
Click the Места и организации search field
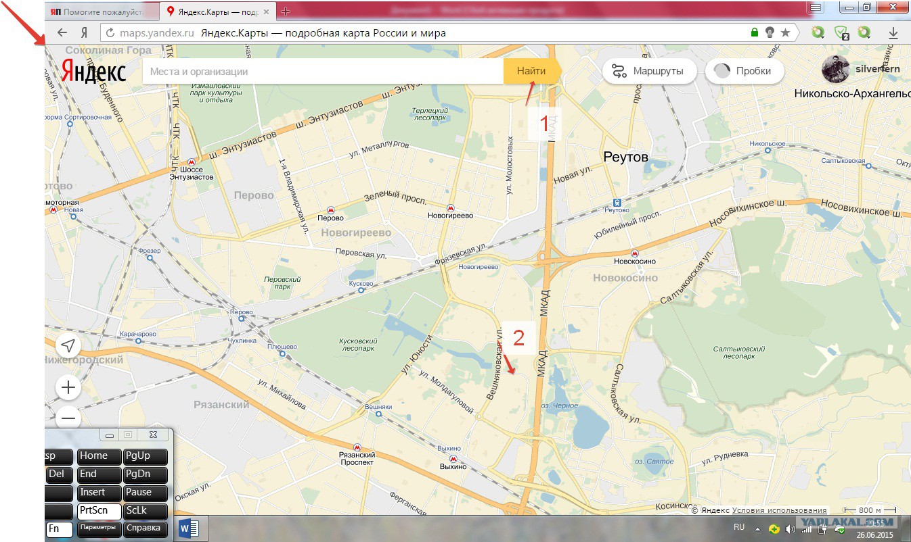(x=323, y=71)
